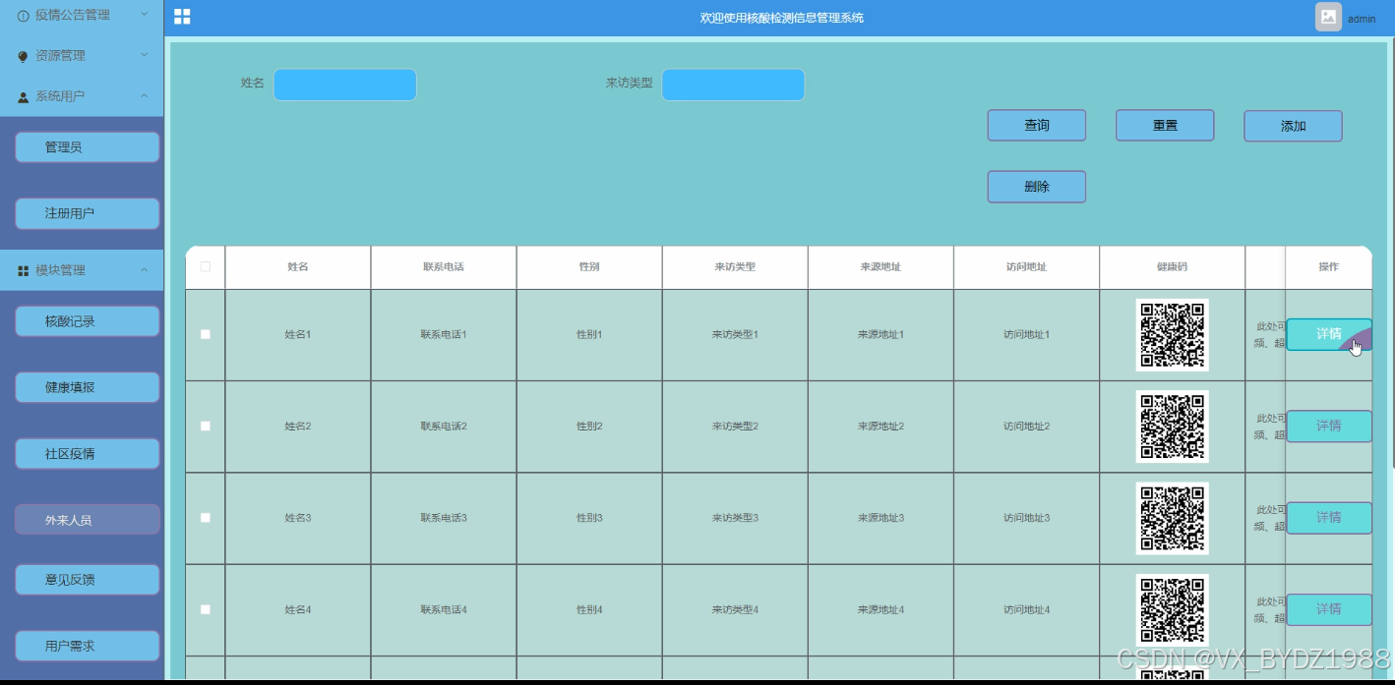Viewport: 1395px width, 685px height.
Task: Click the cell 姓名3
Action: (298, 517)
